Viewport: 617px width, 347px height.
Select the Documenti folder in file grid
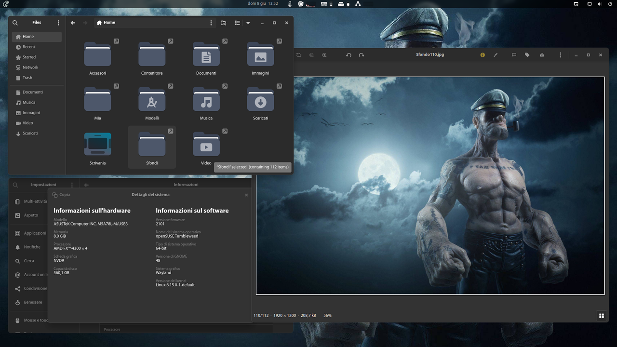(206, 54)
